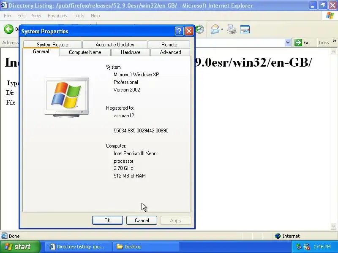Switch to the Hardware tab
Screen dimensions: 338x253
(x=131, y=52)
